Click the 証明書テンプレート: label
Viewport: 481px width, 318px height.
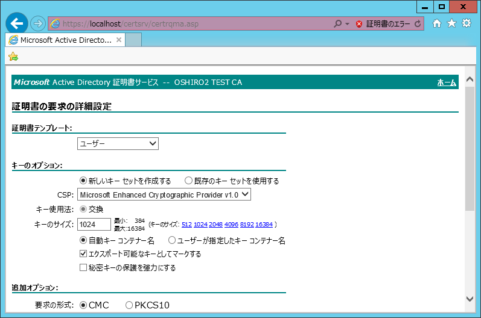42,128
